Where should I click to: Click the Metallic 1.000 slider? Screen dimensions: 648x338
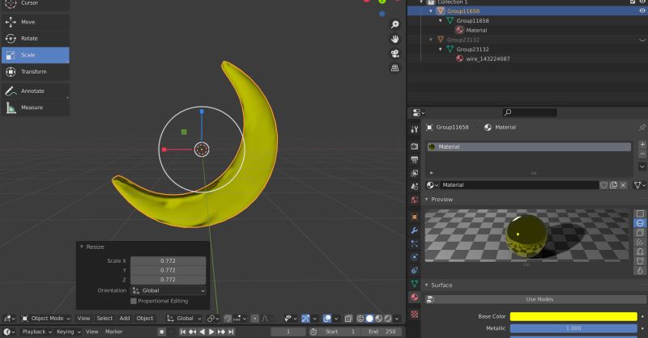(573, 328)
